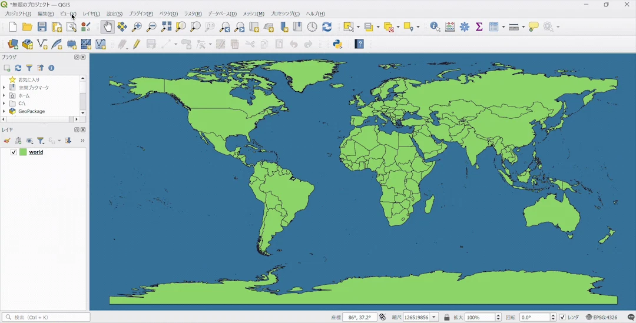Activate the Identify Features tool
The height and width of the screenshot is (323, 636).
(x=435, y=26)
